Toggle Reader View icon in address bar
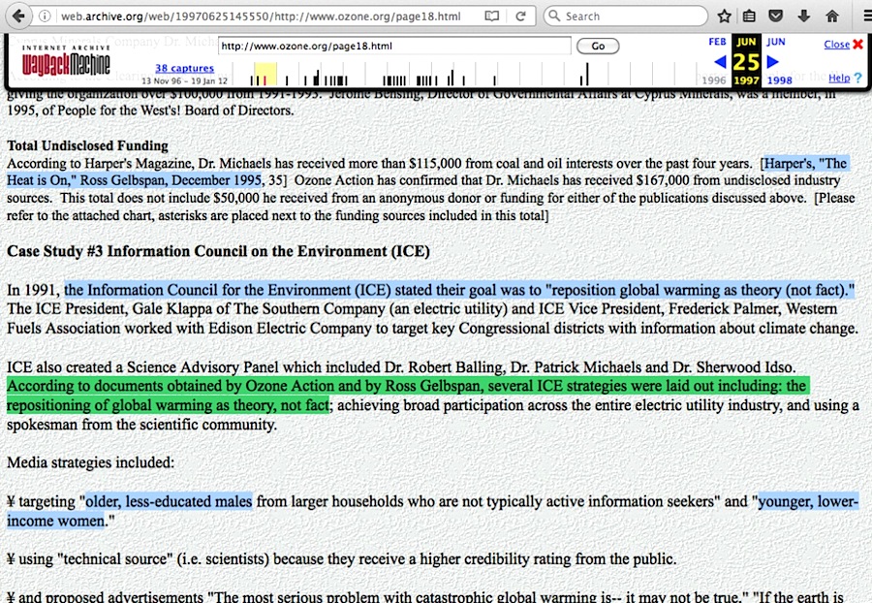872x603 pixels. [493, 16]
